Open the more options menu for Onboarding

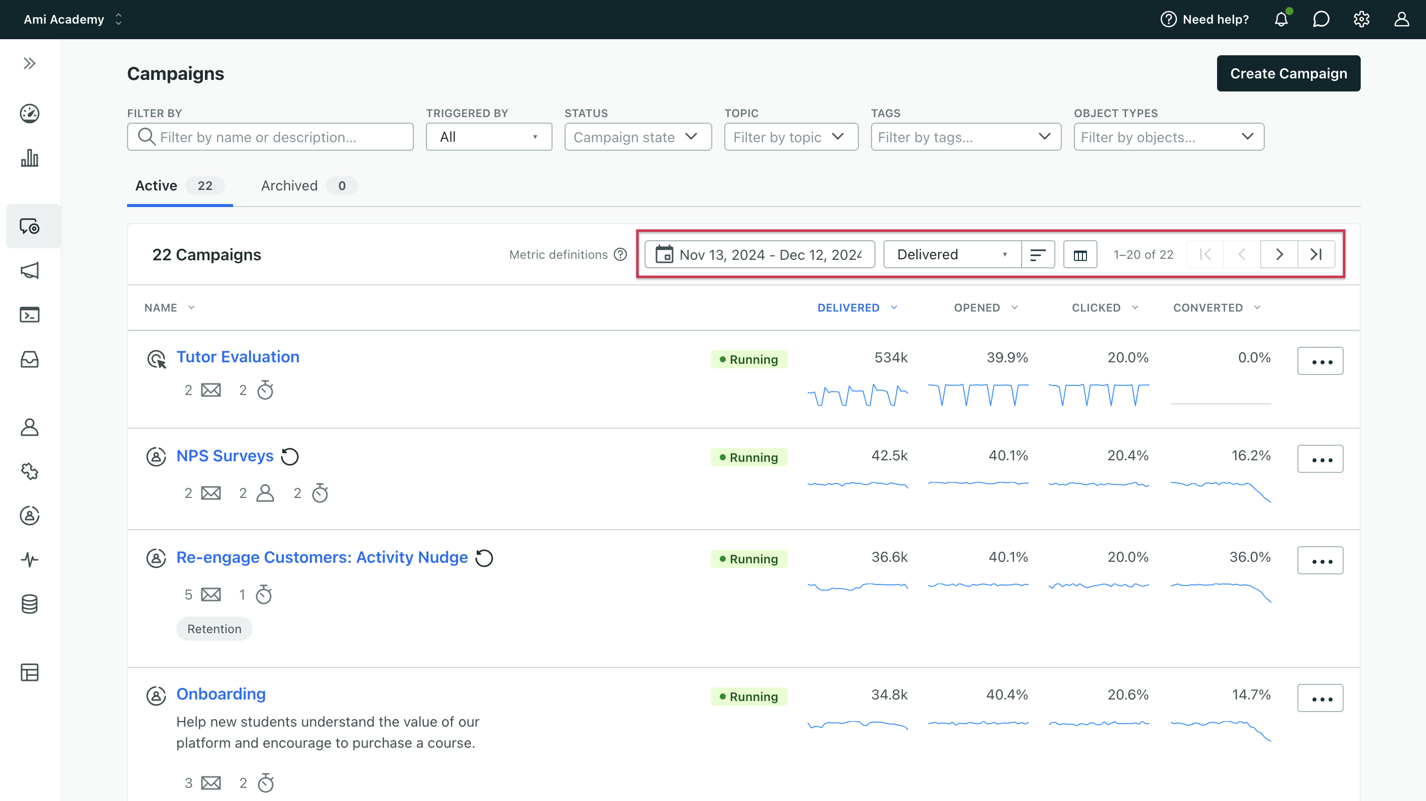pos(1320,698)
